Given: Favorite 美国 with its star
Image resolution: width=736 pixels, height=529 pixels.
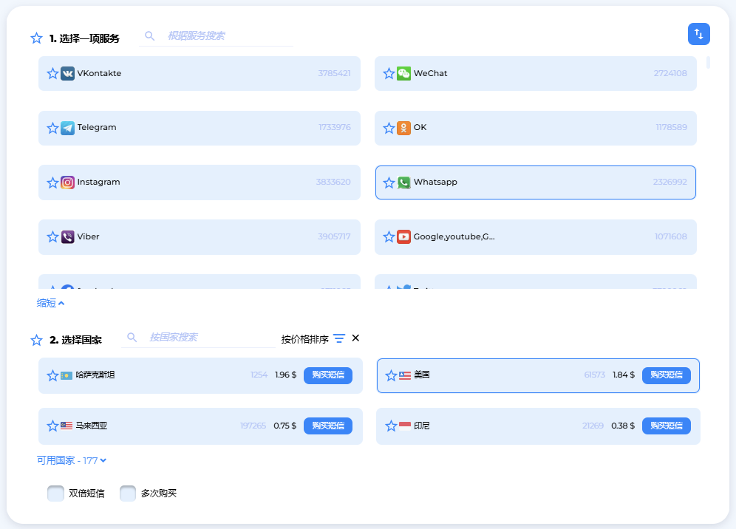Looking at the screenshot, I should 391,375.
